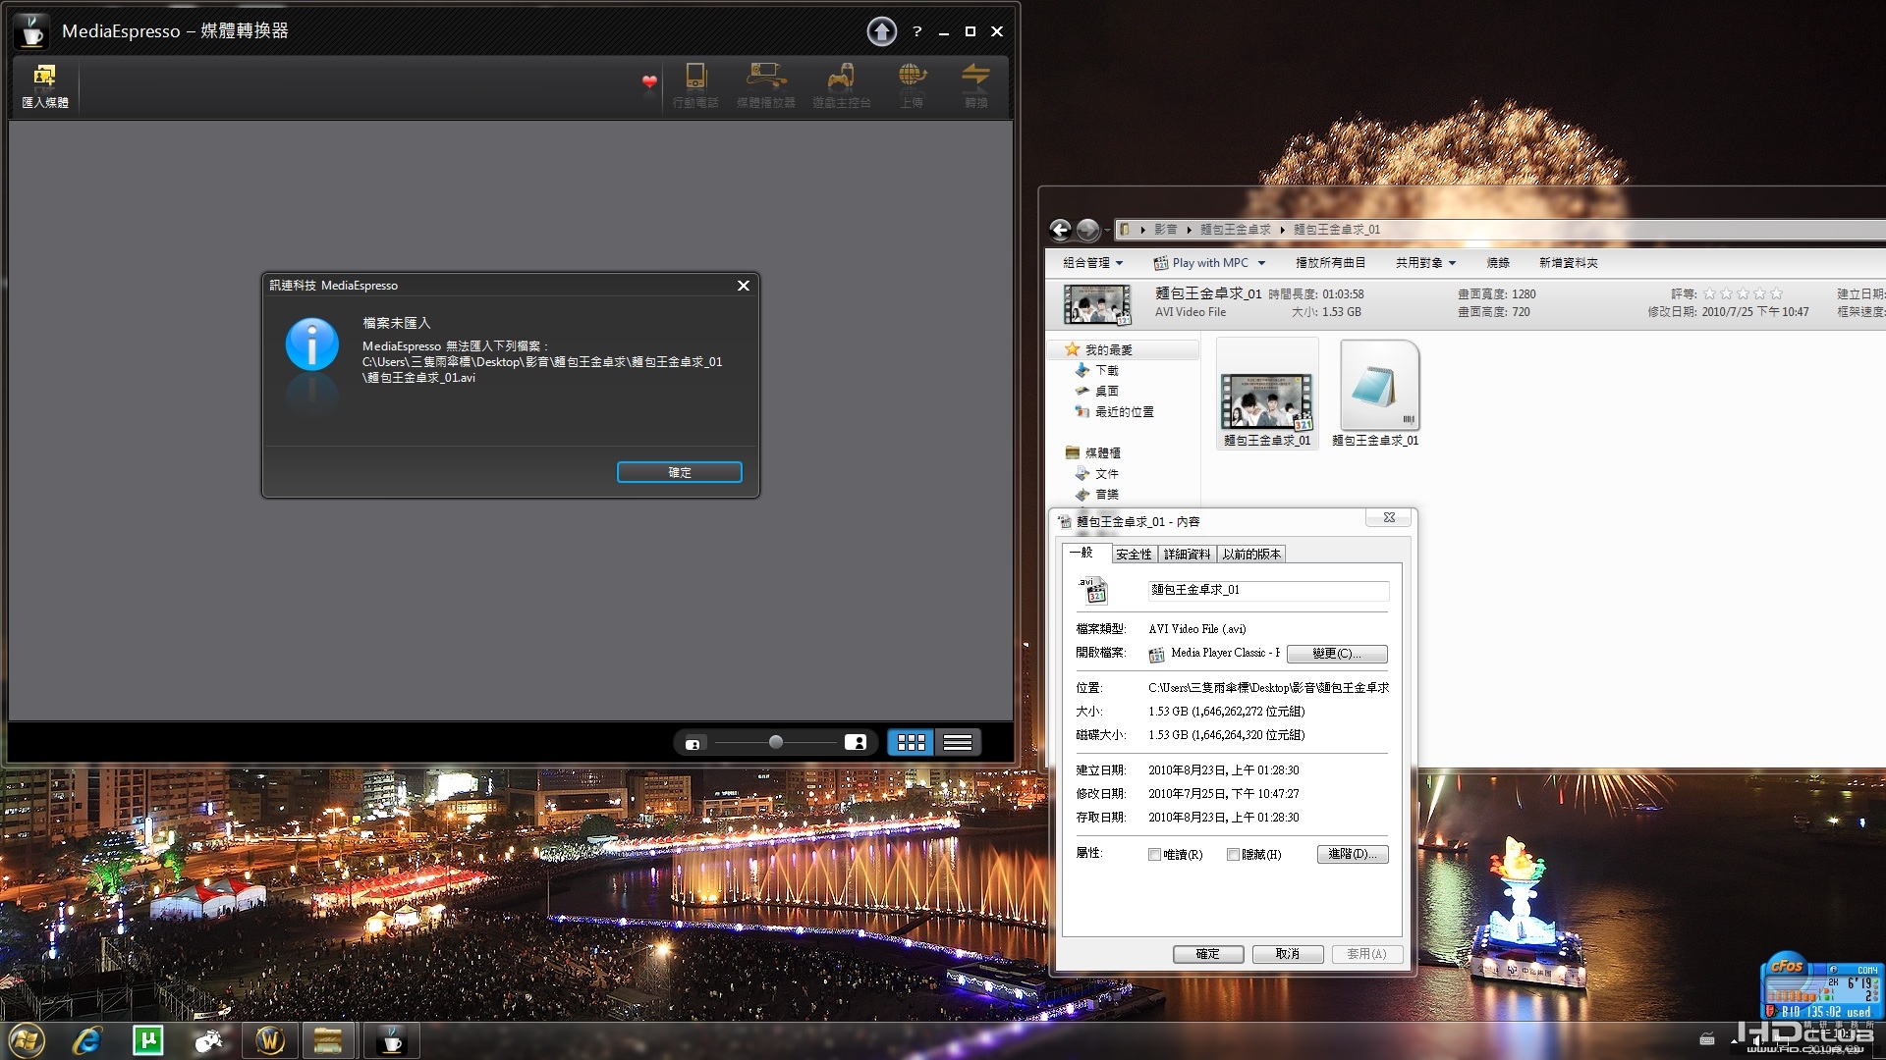Click the 變更(C)... button
Screen dimensions: 1886x1060
point(1337,654)
